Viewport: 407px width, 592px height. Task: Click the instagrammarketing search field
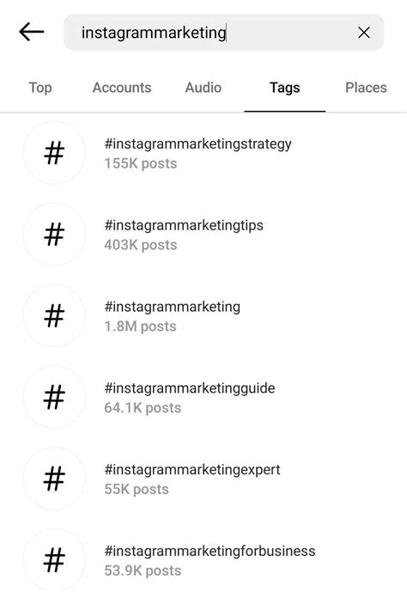click(224, 33)
